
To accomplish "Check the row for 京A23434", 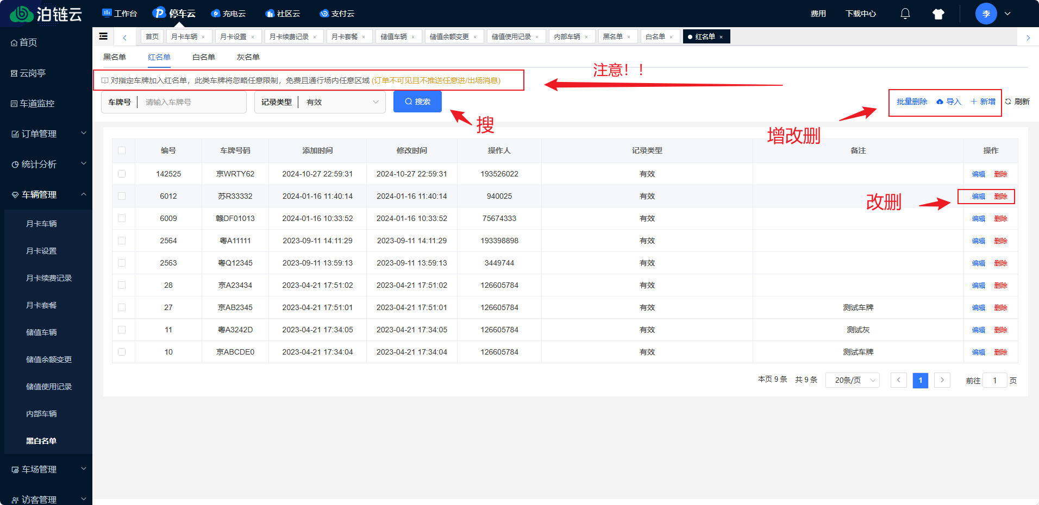I will click(x=122, y=285).
